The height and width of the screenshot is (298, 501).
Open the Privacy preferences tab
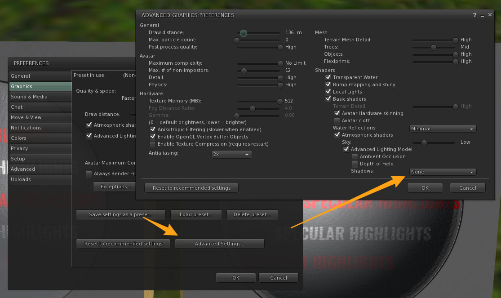coord(40,148)
